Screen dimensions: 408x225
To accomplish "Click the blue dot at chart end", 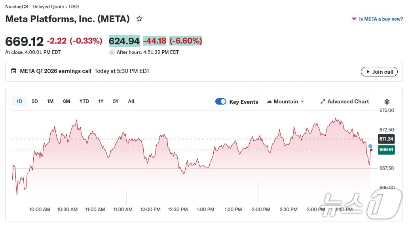I will pos(370,146).
